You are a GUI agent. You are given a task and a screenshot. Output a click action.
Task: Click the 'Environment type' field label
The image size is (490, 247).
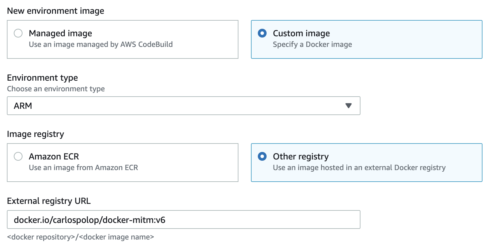pyautogui.click(x=42, y=78)
